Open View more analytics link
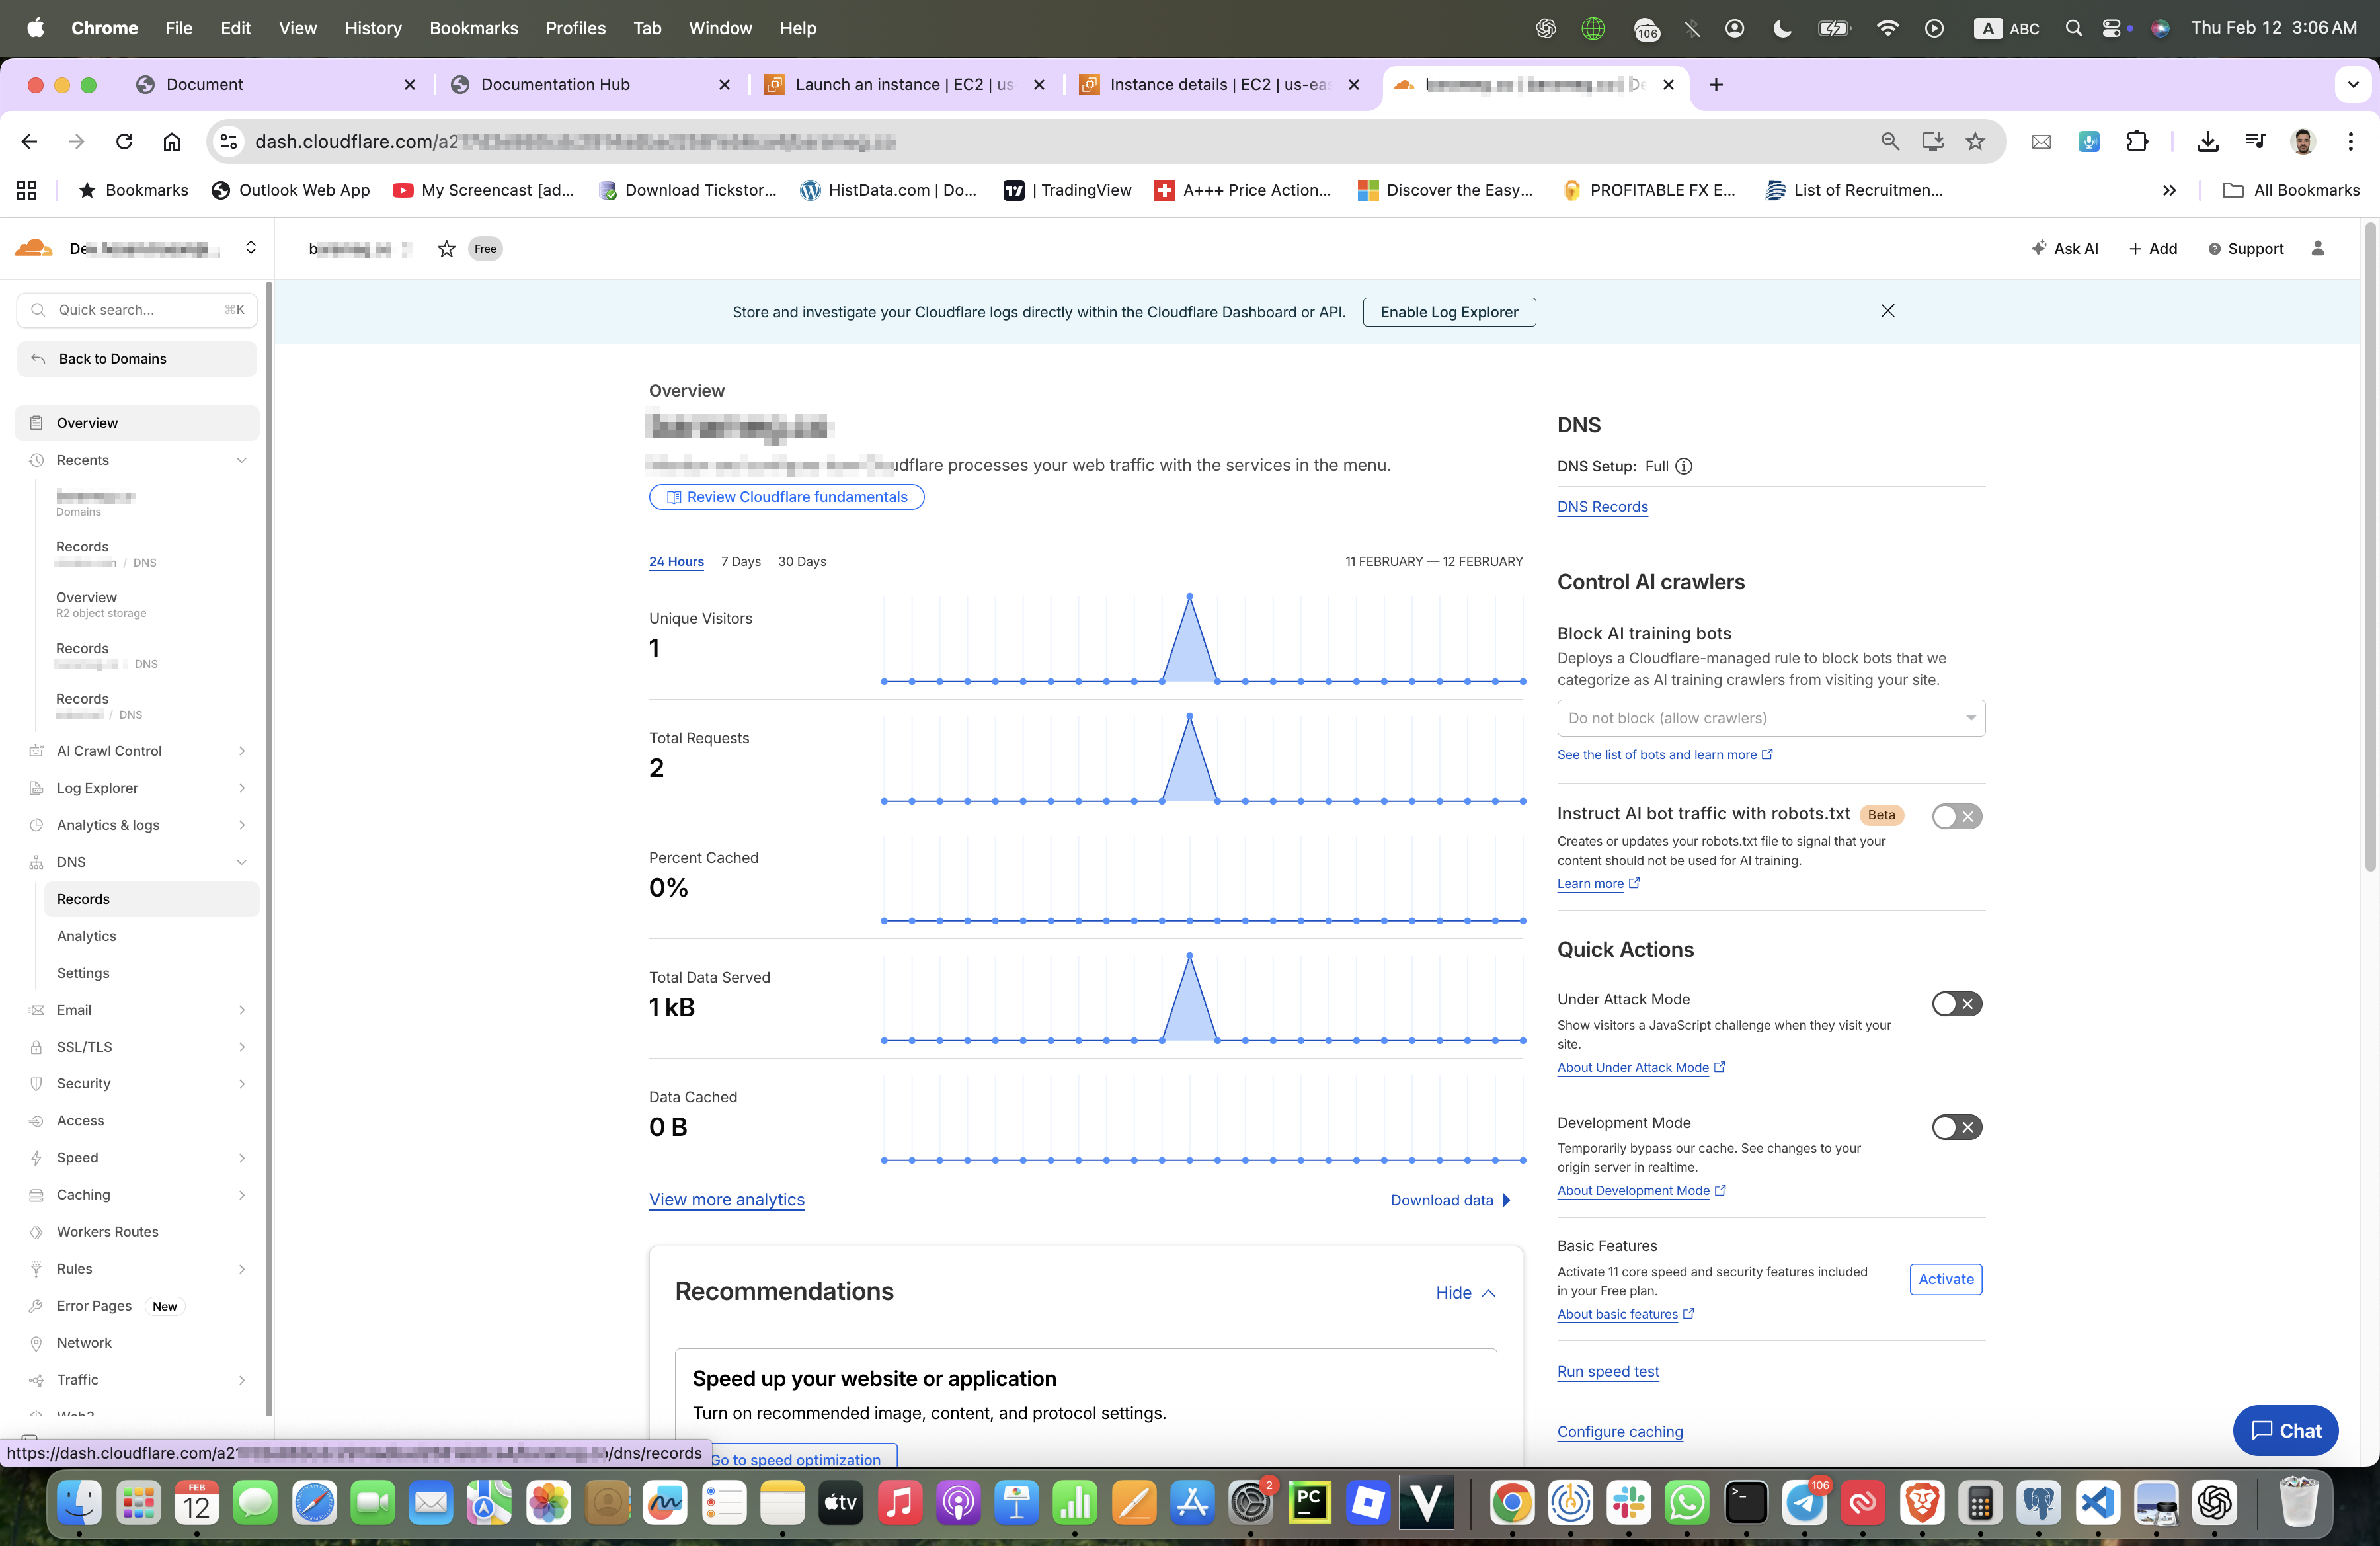The width and height of the screenshot is (2380, 1546). point(726,1199)
